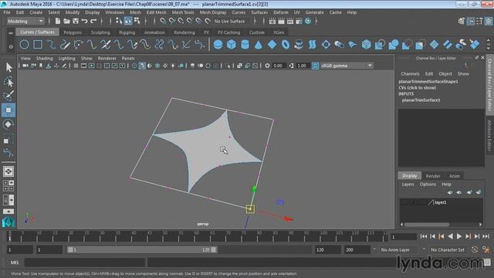Open the Surfaces menu

click(259, 12)
